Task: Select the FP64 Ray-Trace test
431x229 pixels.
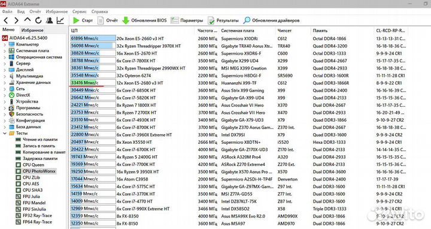Action: pyautogui.click(x=37, y=222)
